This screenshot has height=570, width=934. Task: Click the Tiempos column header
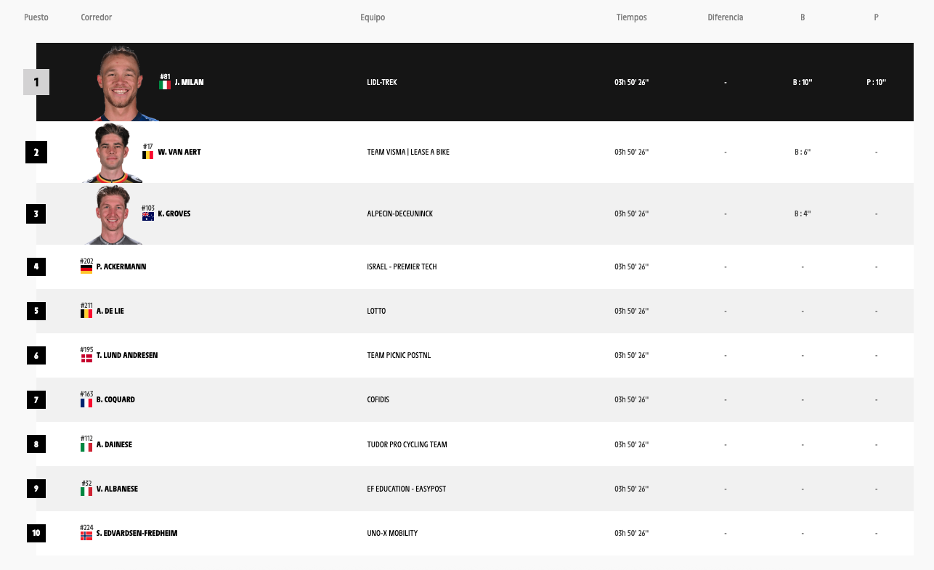point(631,17)
